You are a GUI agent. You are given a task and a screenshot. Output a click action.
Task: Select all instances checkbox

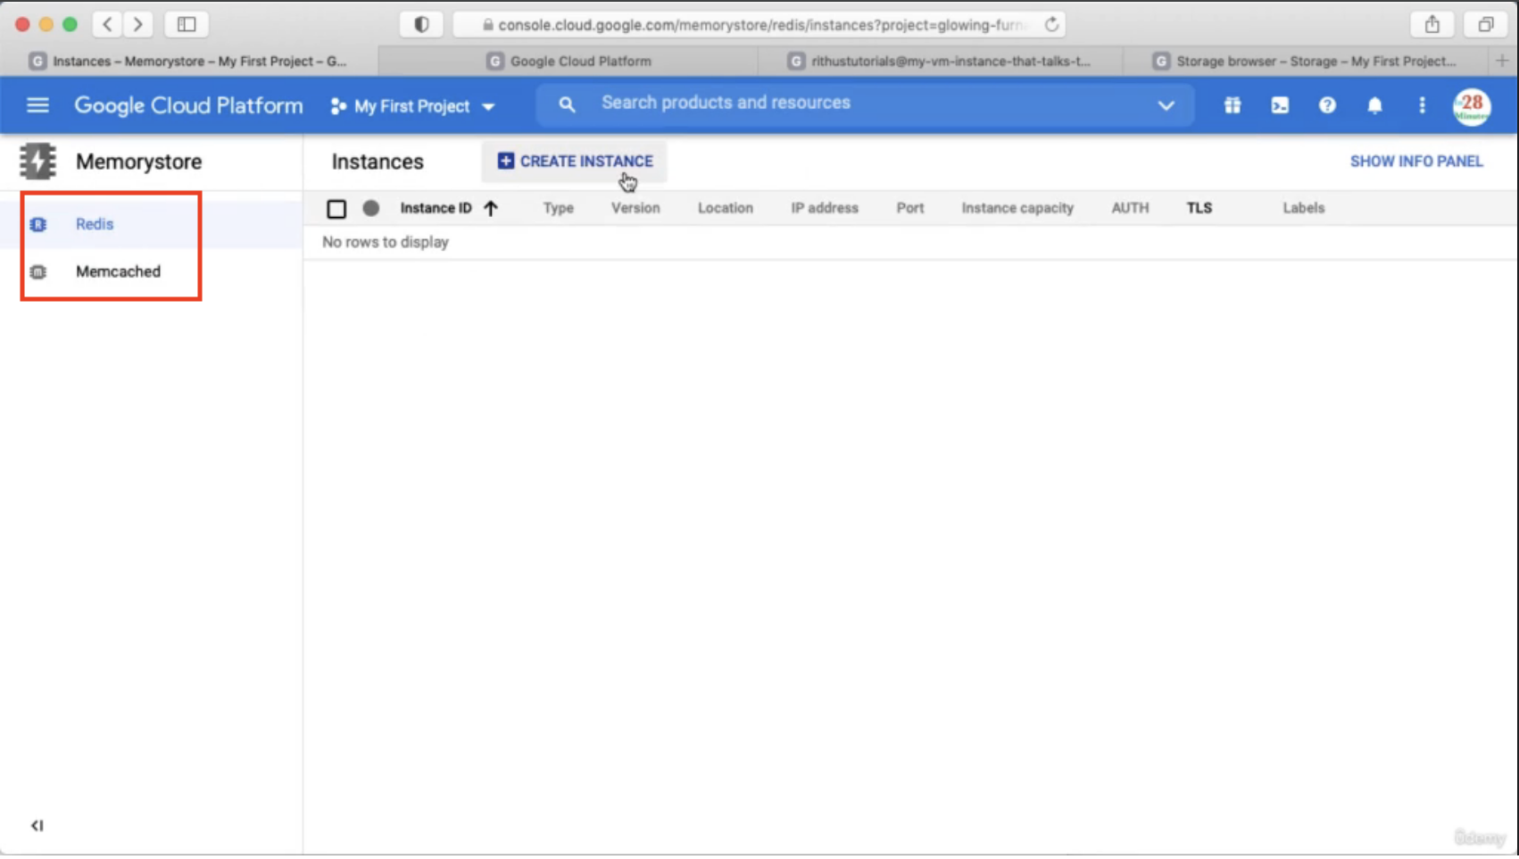[x=336, y=209]
